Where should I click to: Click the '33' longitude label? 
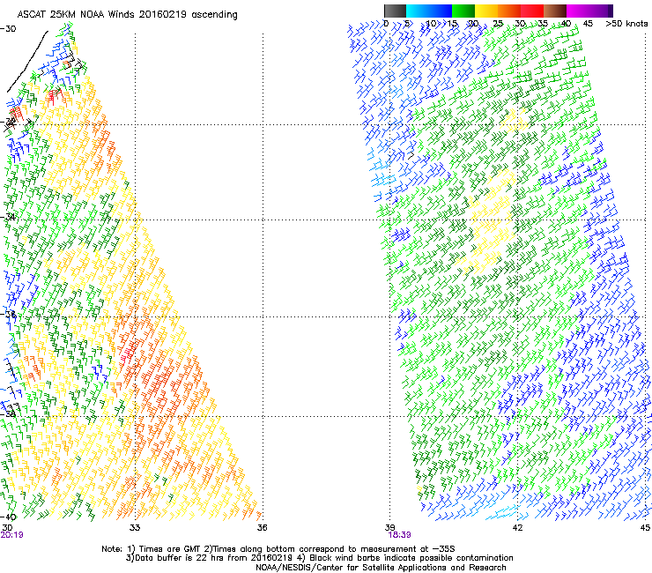tap(135, 528)
